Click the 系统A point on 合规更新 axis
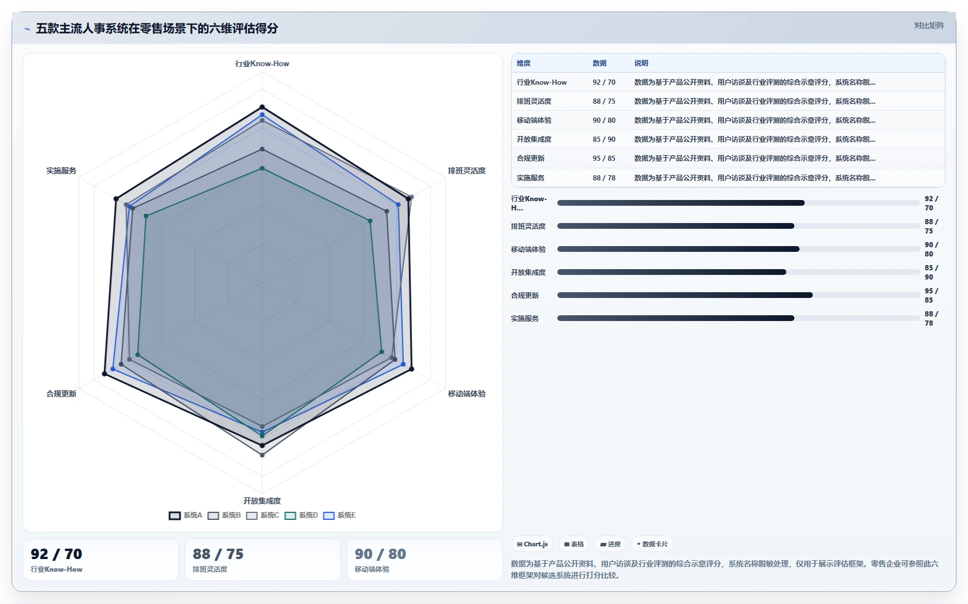The image size is (968, 604). coord(104,374)
